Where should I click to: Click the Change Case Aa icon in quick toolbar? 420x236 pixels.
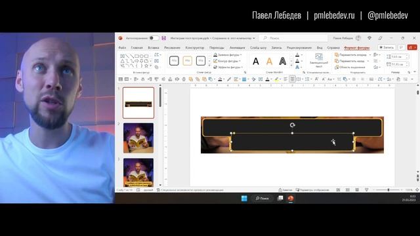pyautogui.click(x=329, y=79)
